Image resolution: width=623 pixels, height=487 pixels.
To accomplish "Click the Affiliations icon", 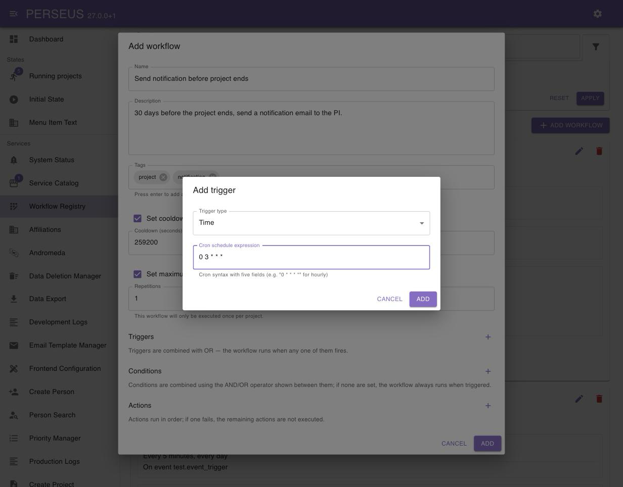I will point(14,230).
